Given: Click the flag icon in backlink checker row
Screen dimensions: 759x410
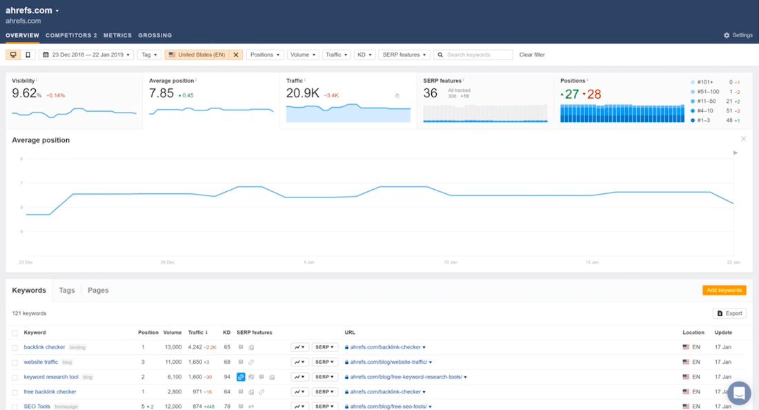Looking at the screenshot, I should tap(686, 347).
